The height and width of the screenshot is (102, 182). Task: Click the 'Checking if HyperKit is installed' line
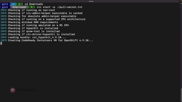33,28
